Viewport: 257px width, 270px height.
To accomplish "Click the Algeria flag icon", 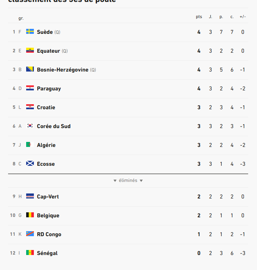I will [30, 145].
